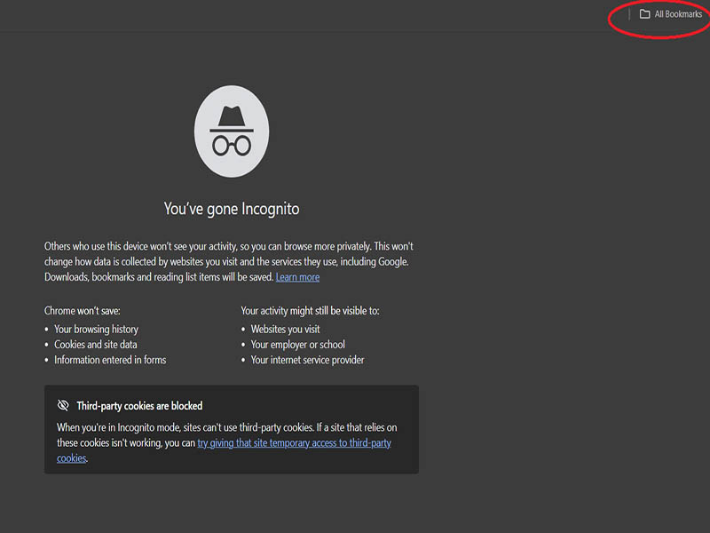The height and width of the screenshot is (533, 710).
Task: Click "Your browsing history" list item
Action: (96, 329)
